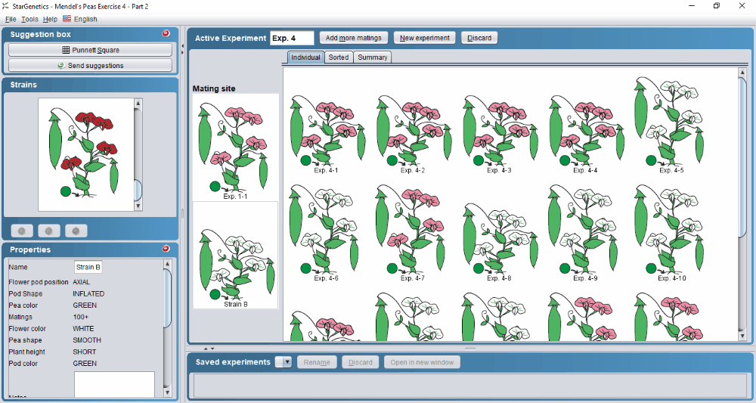Restore down the StarGenetics window
The image size is (756, 403).
point(717,6)
